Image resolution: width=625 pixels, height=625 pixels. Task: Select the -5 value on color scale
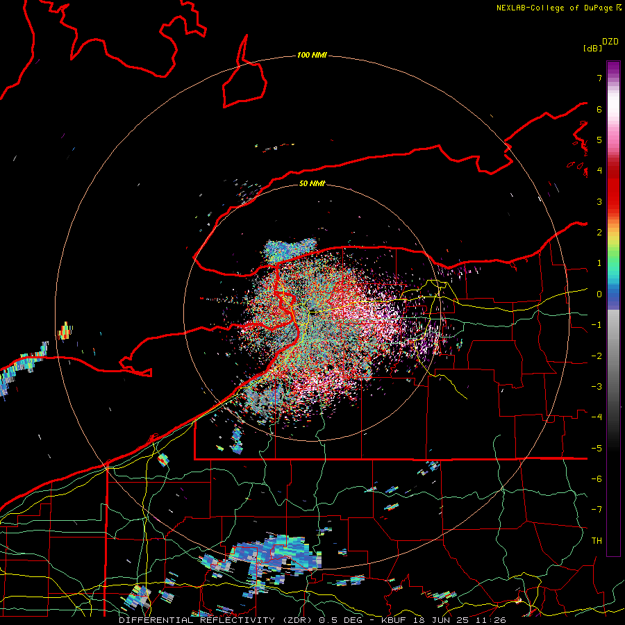click(x=597, y=449)
